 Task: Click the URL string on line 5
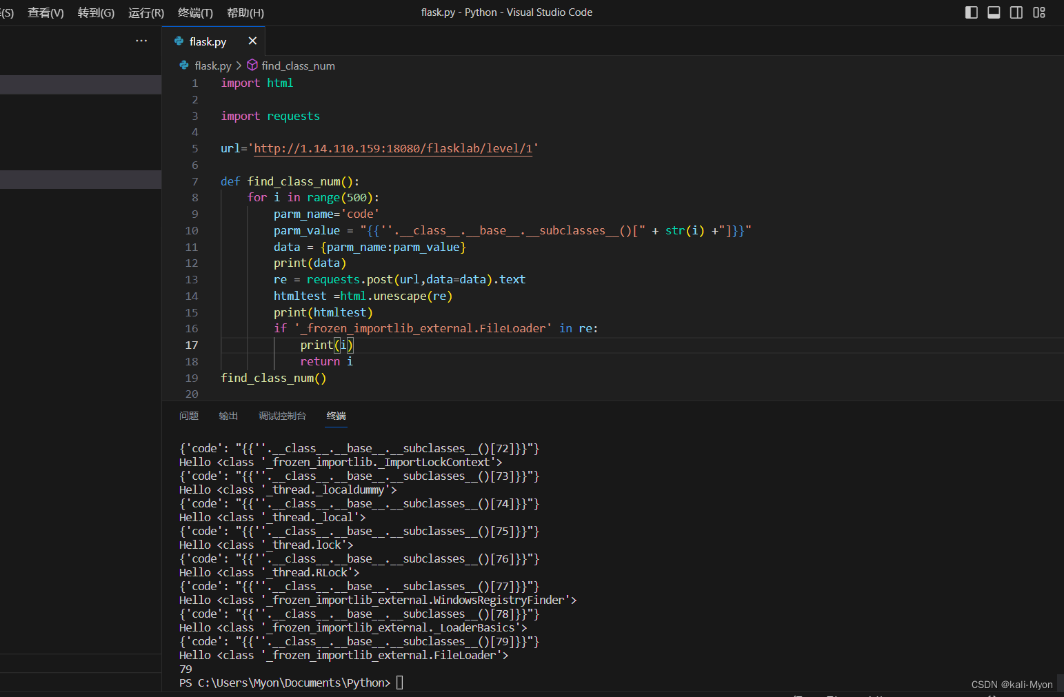coord(393,148)
